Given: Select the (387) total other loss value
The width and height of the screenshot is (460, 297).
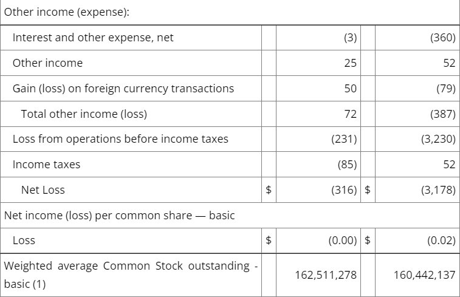Looking at the screenshot, I should pyautogui.click(x=442, y=114).
